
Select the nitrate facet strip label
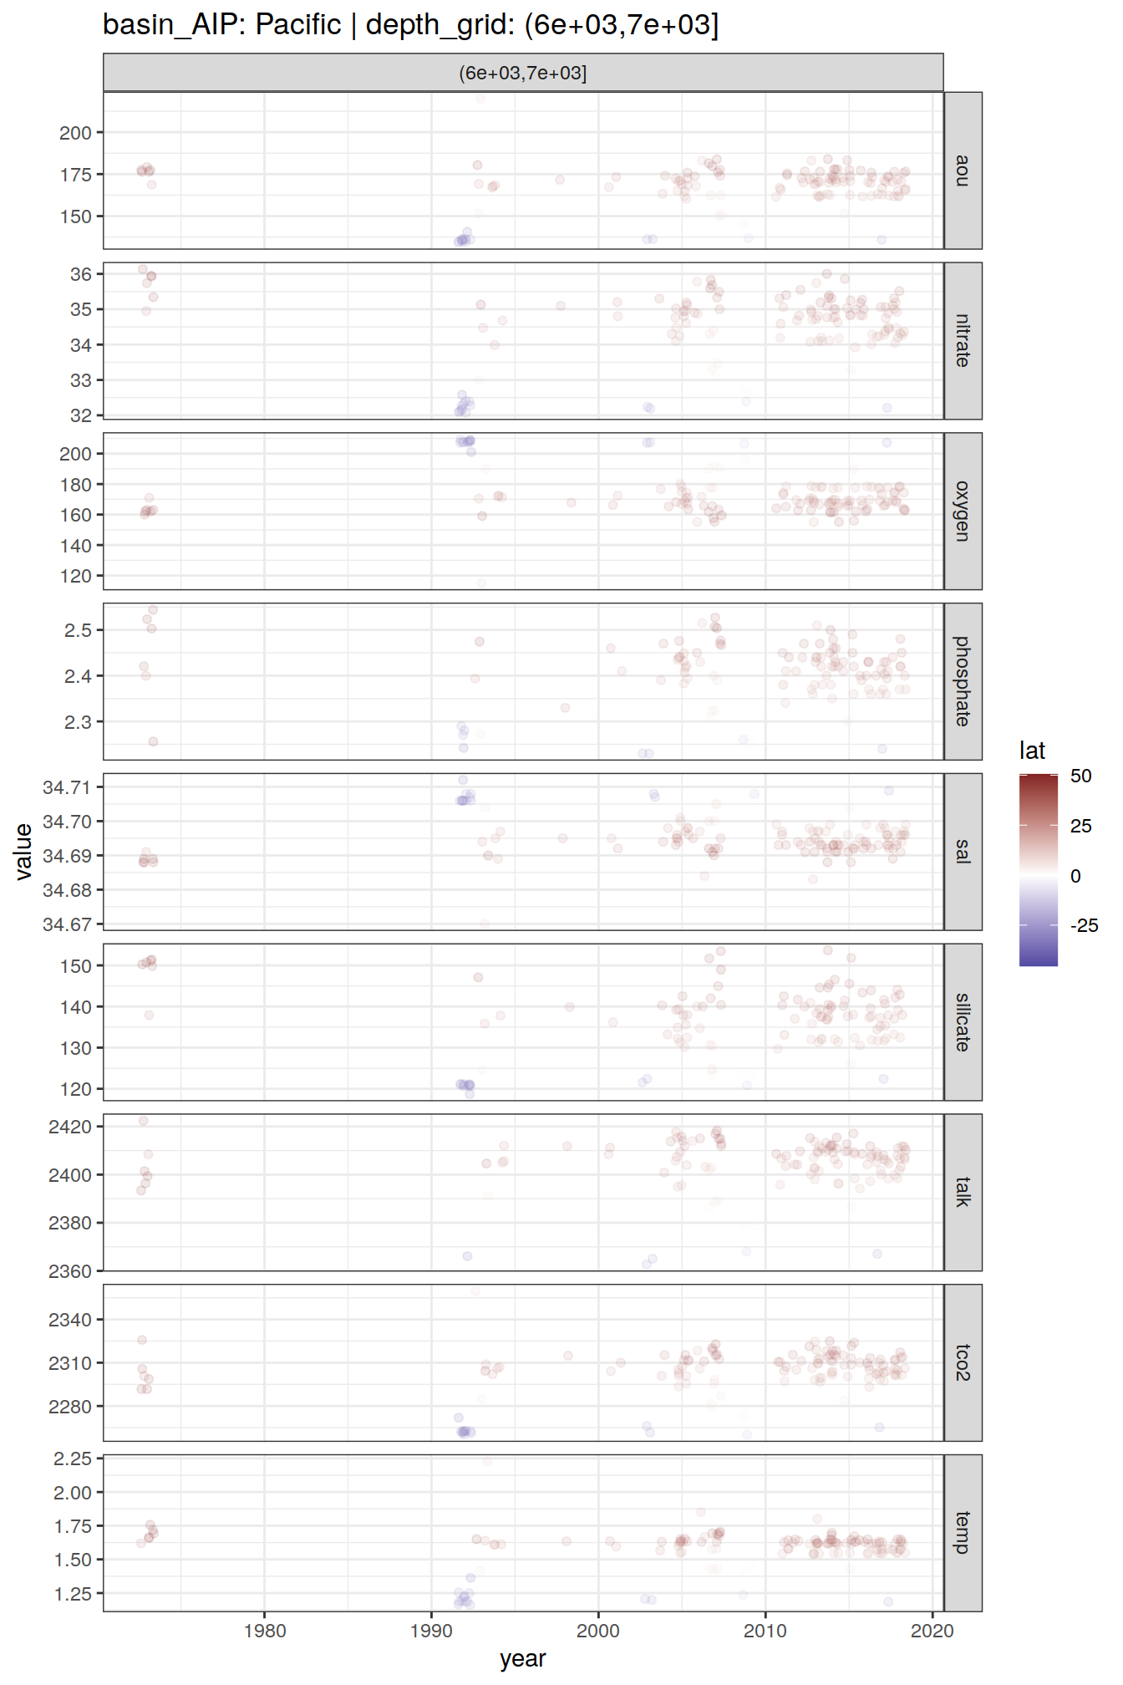coord(963,341)
